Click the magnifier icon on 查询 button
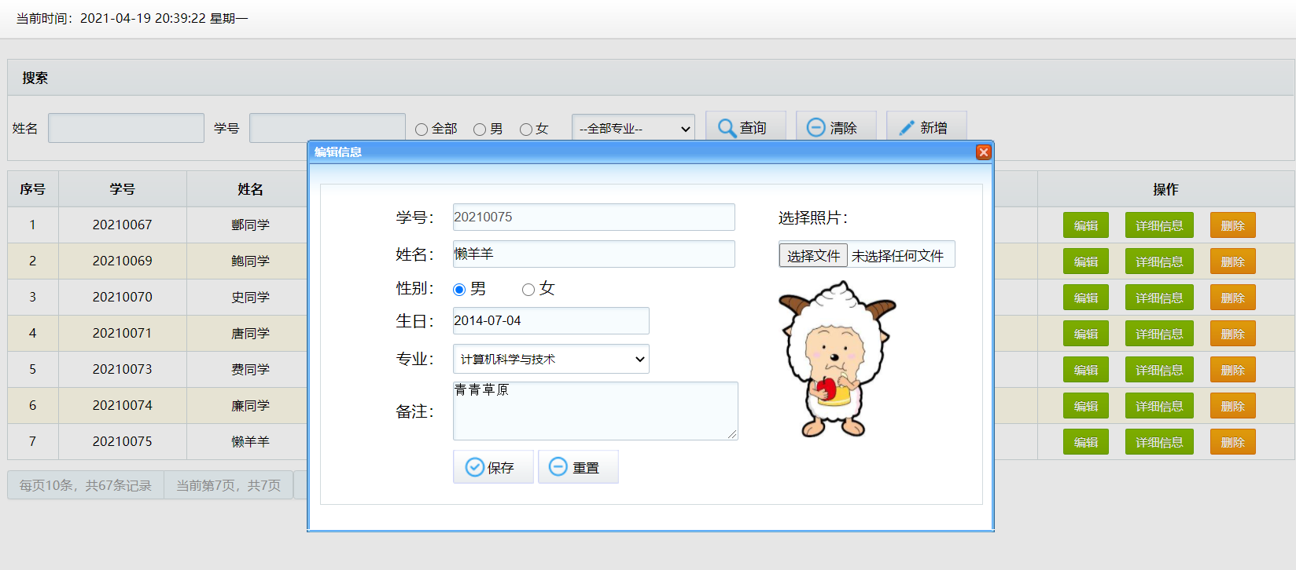Viewport: 1296px width, 570px height. point(727,128)
